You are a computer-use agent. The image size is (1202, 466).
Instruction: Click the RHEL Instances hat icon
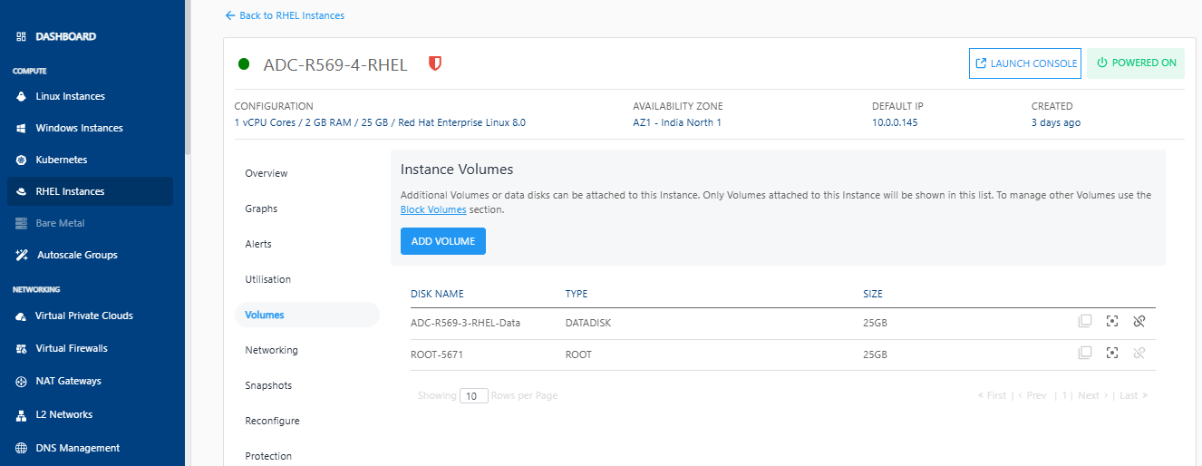[x=21, y=191]
